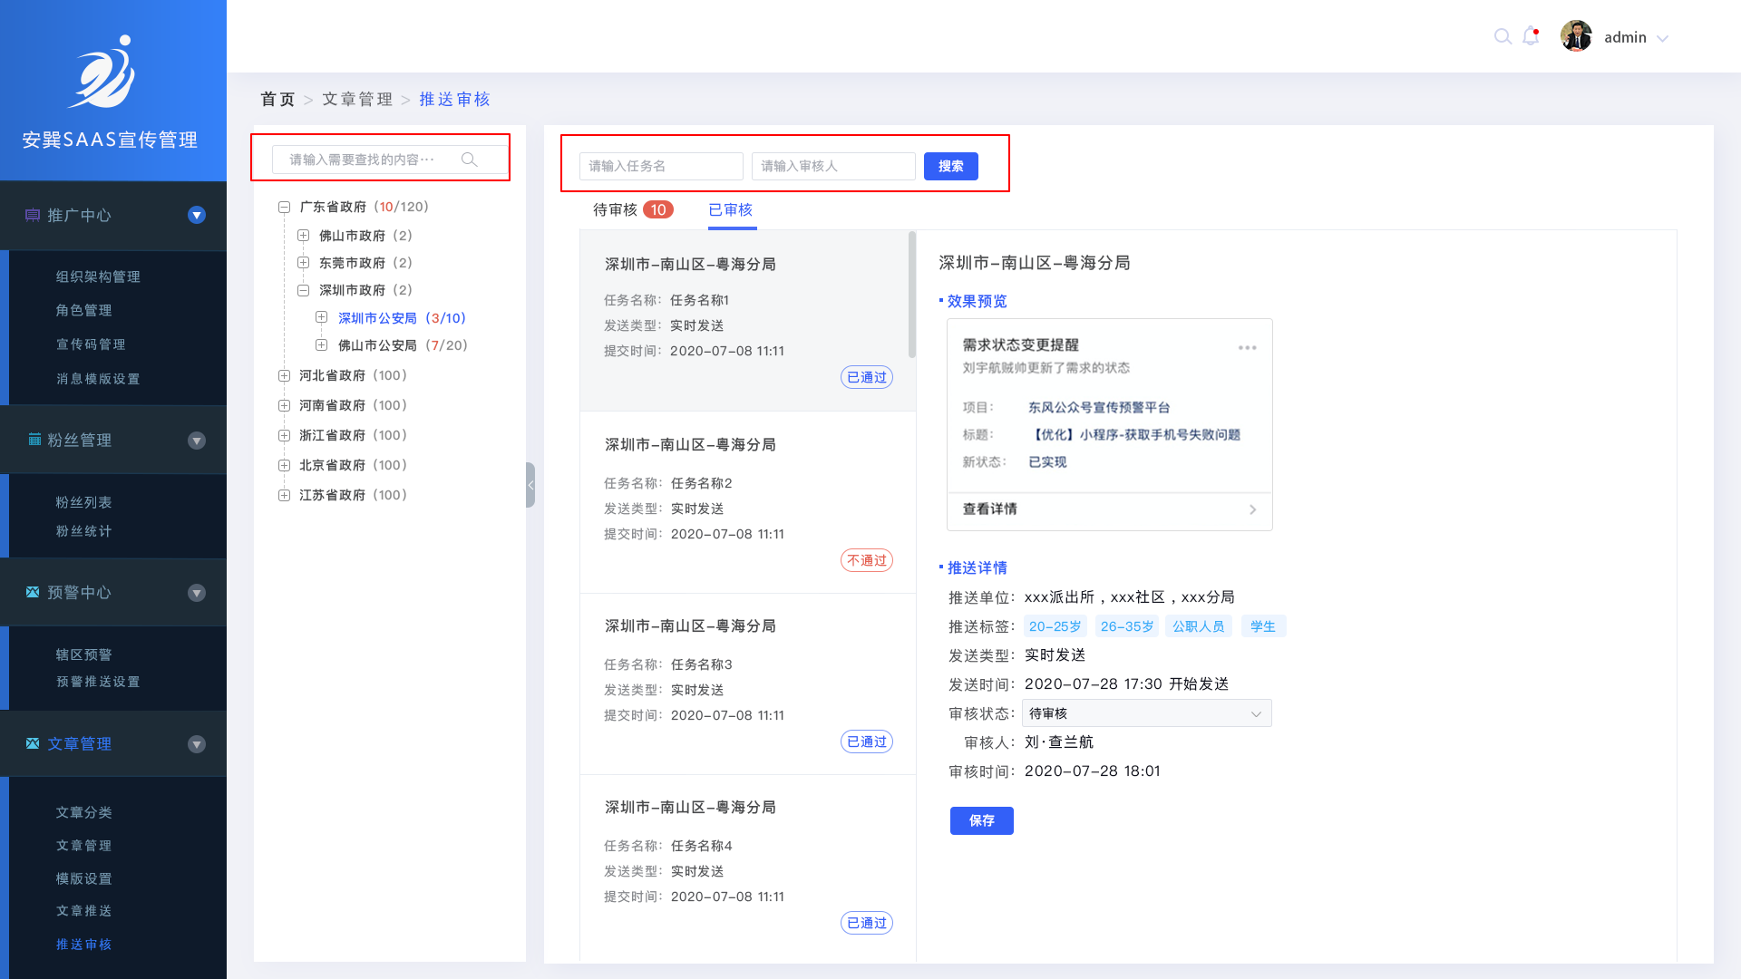The height and width of the screenshot is (979, 1741).
Task: Click the 保存 button
Action: (981, 820)
